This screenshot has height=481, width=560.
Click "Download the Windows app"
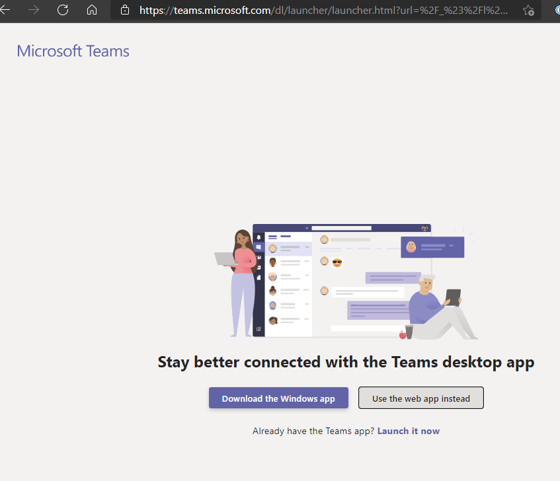(278, 398)
